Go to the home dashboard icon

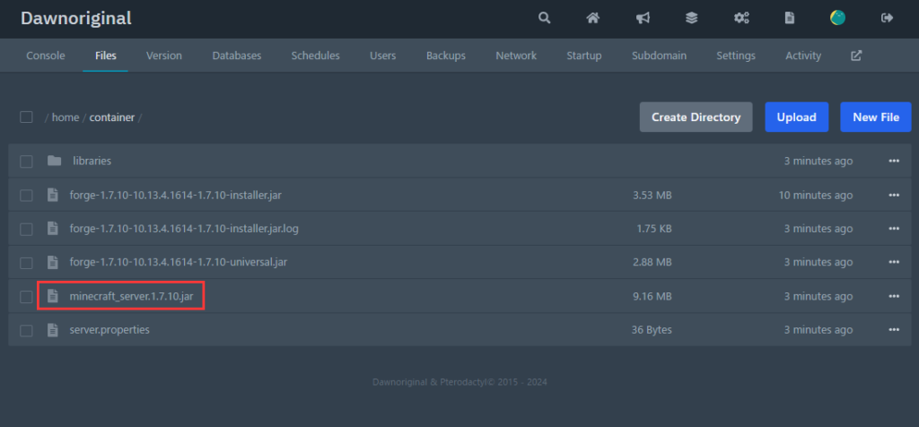point(593,18)
